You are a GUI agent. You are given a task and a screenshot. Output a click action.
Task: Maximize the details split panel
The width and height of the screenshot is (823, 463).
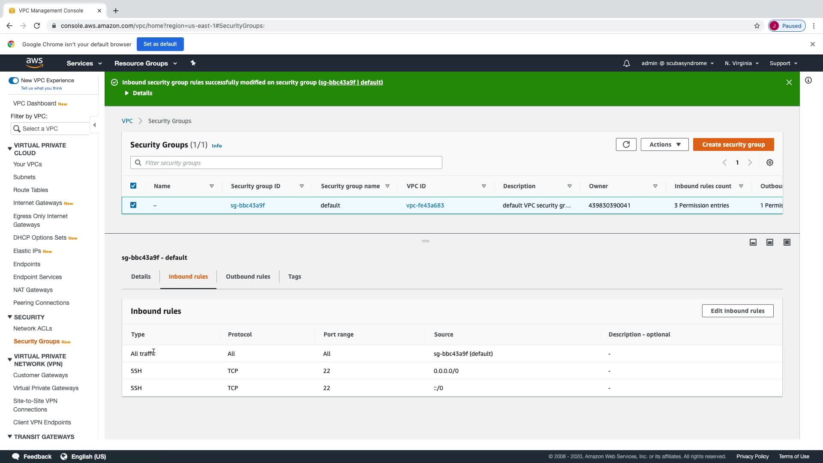tap(787, 243)
